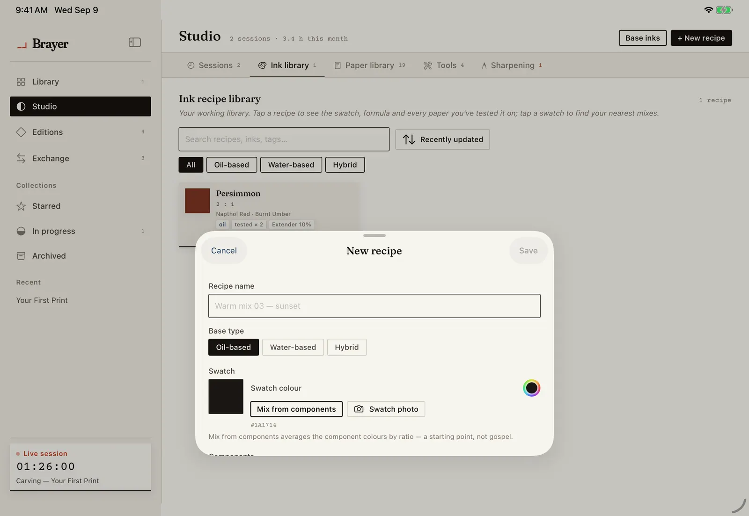
Task: Switch to the Sharpening tab
Action: (x=512, y=65)
